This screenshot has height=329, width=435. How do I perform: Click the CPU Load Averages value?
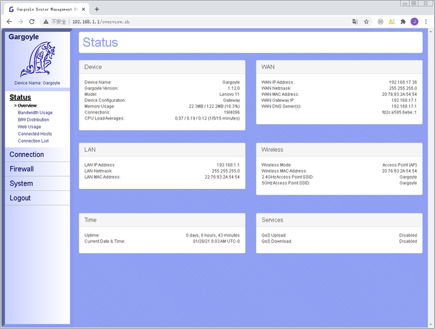pyautogui.click(x=207, y=118)
